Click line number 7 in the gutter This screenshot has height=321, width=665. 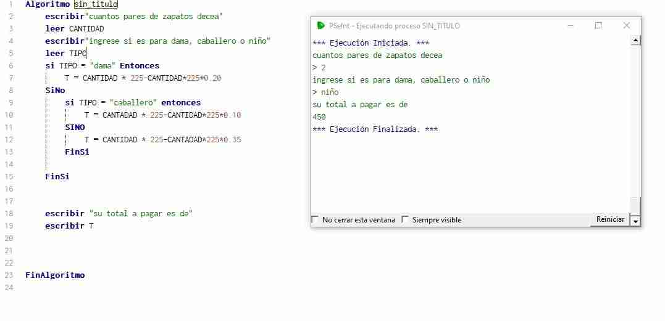click(x=10, y=78)
